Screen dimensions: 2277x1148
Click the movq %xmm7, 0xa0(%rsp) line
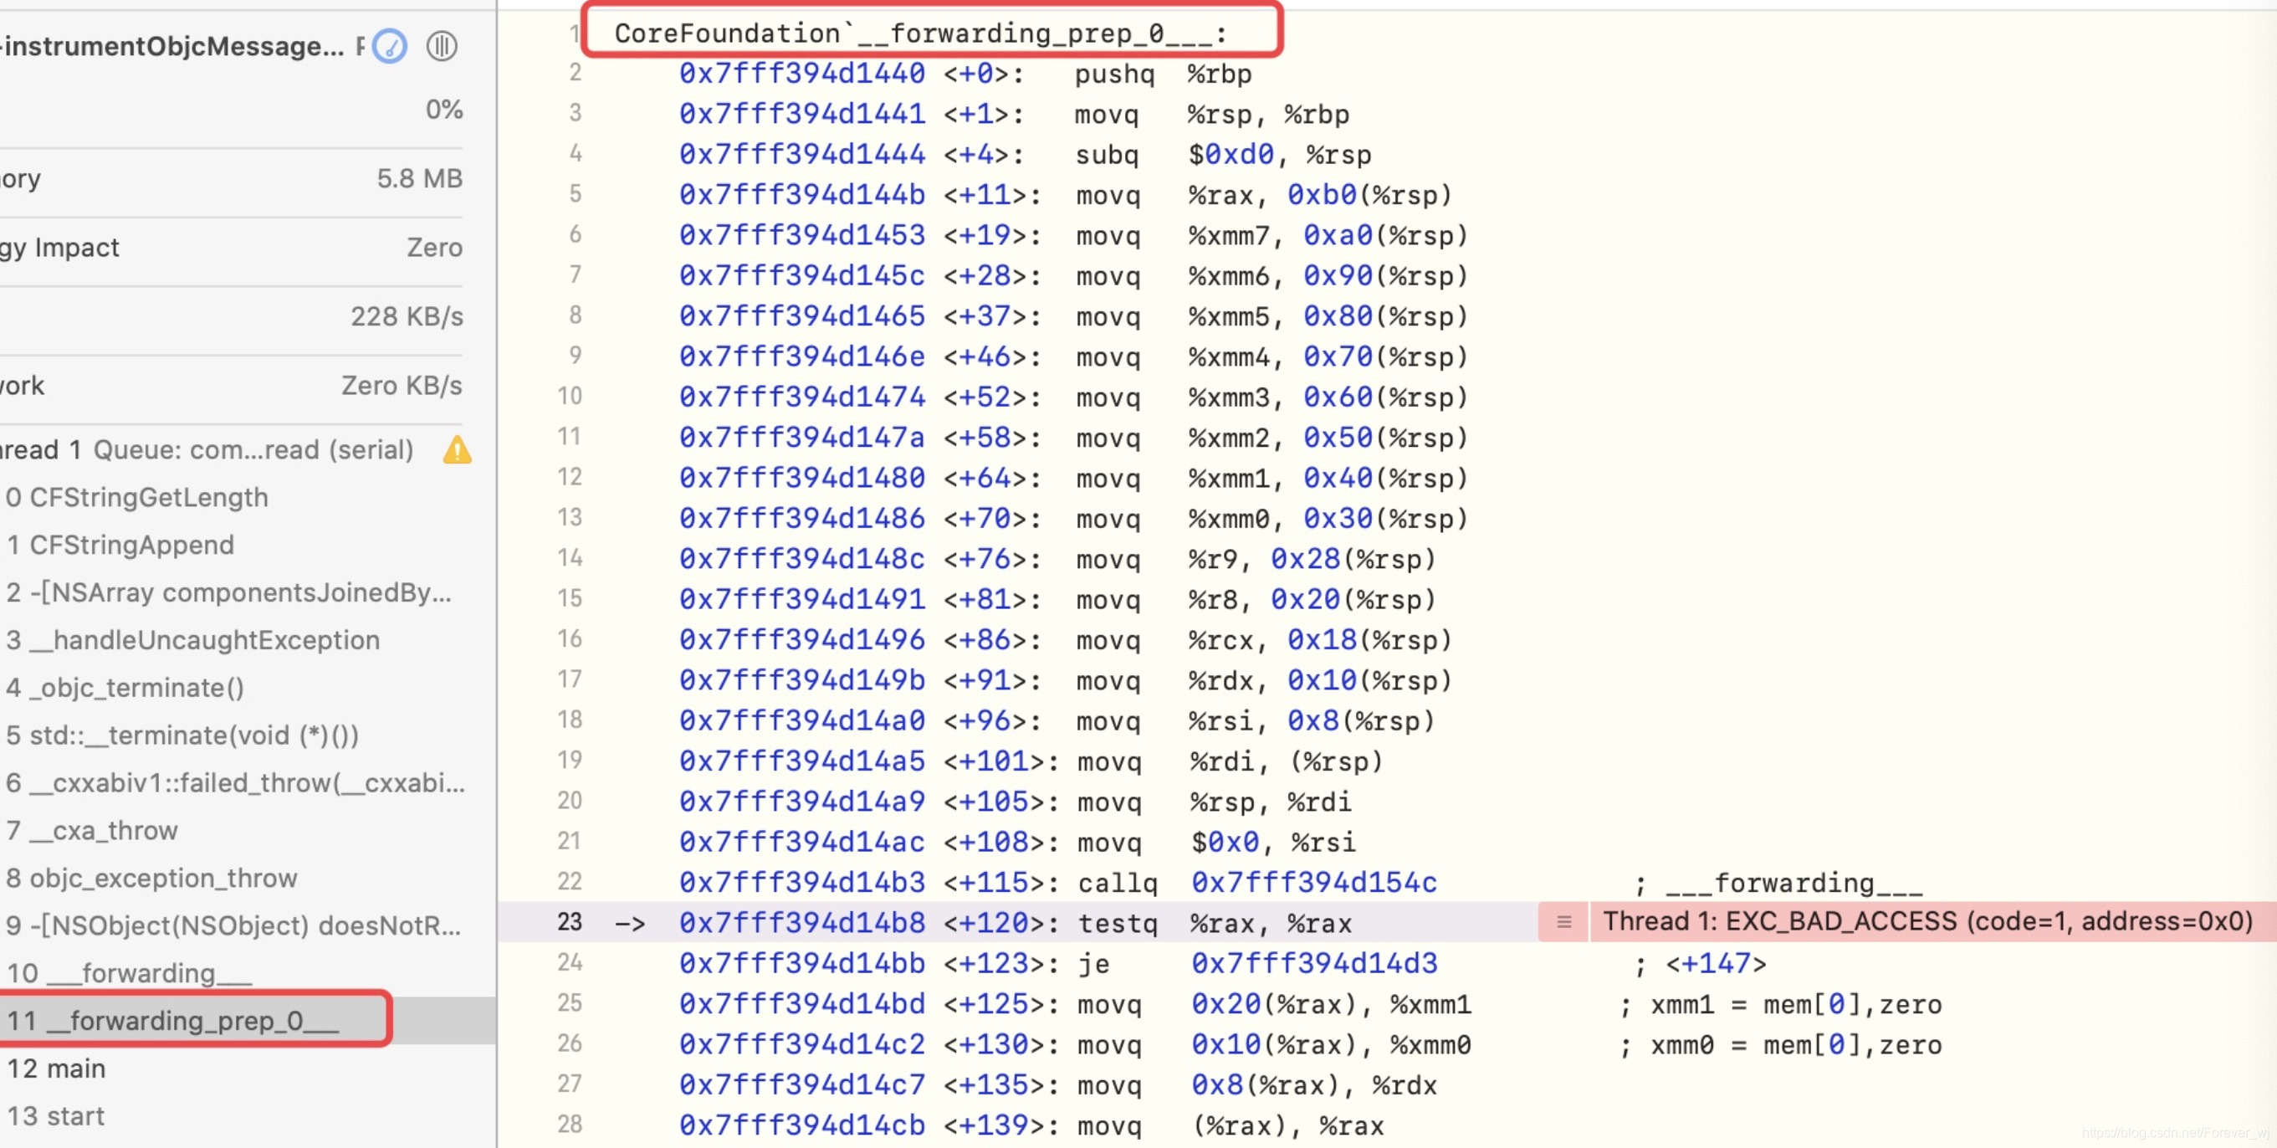[x=1272, y=236]
